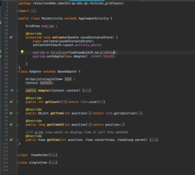195x175 pixels.
Task: Click setAdapter on line 26
Action: tap(56, 56)
